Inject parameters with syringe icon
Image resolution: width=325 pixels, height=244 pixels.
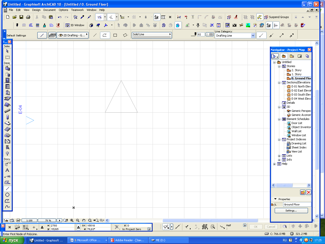click(x=89, y=17)
